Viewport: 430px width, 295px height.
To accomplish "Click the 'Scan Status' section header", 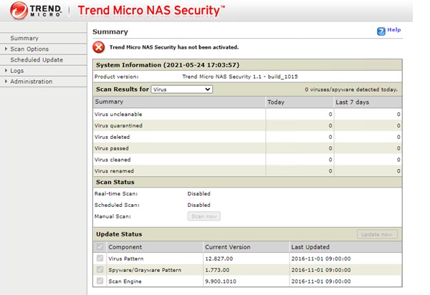I will 115,182.
